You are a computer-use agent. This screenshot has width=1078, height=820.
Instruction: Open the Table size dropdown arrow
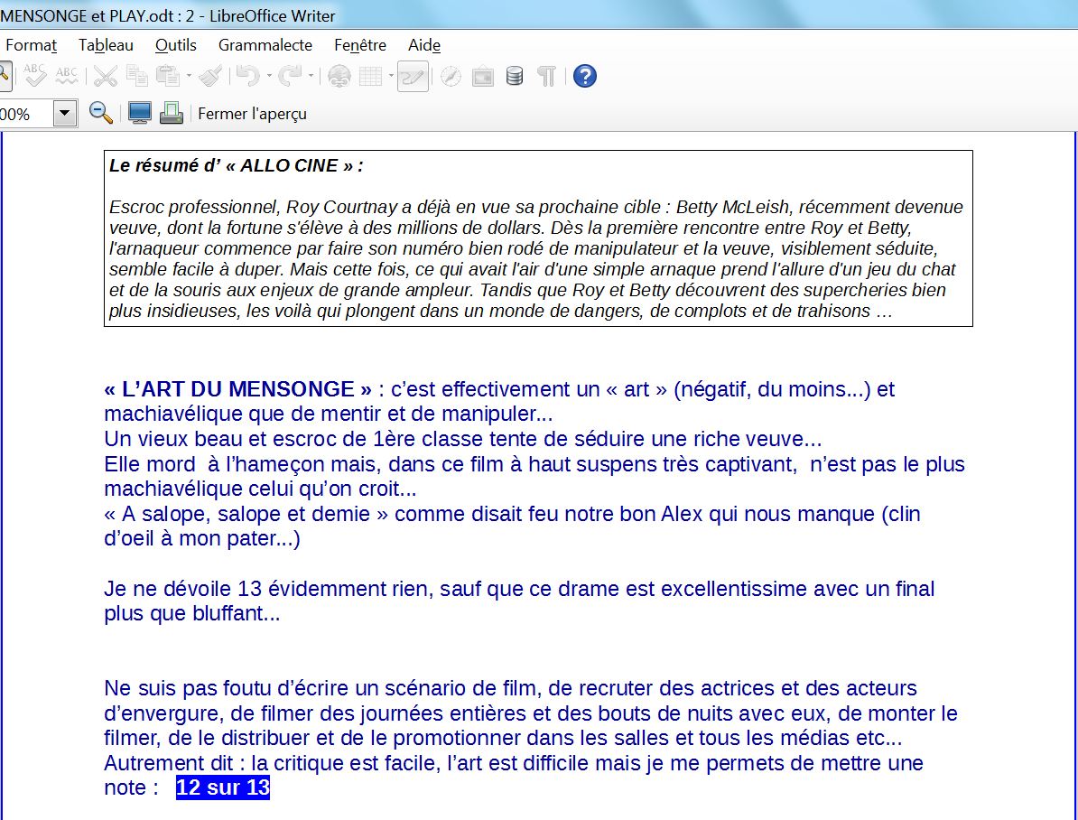(x=391, y=76)
